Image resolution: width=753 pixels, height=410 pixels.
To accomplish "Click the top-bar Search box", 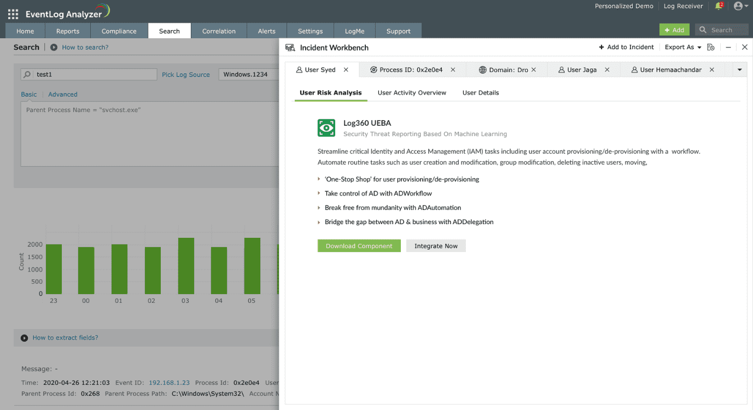I will click(721, 30).
